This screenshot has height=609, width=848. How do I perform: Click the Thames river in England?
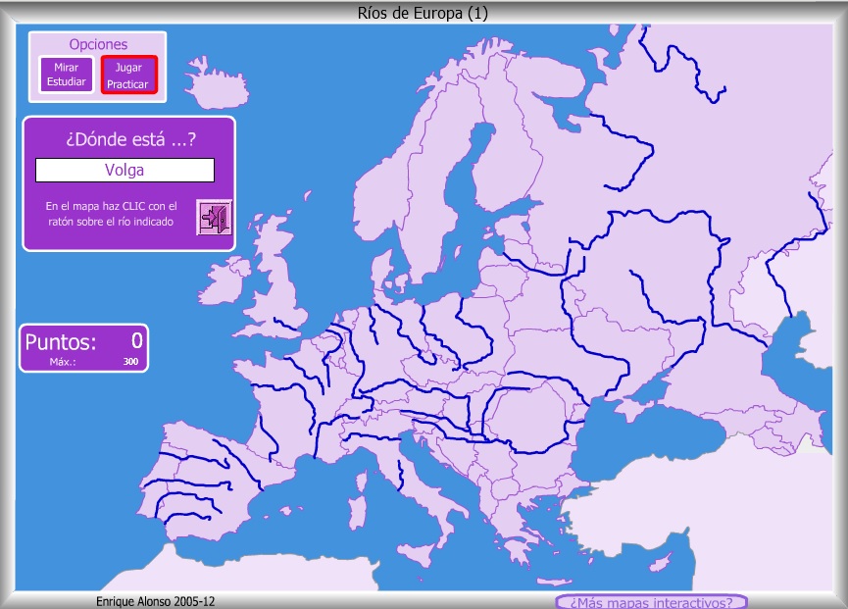285,325
